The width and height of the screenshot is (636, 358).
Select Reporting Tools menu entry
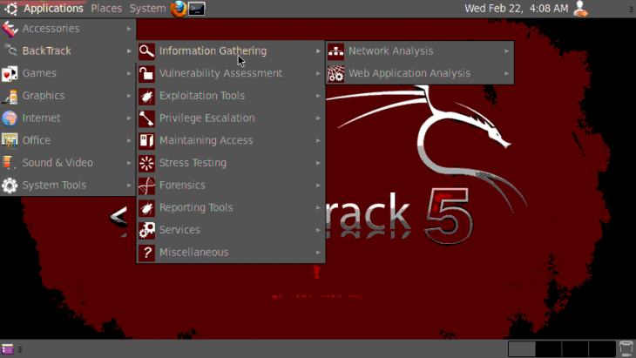(231, 207)
